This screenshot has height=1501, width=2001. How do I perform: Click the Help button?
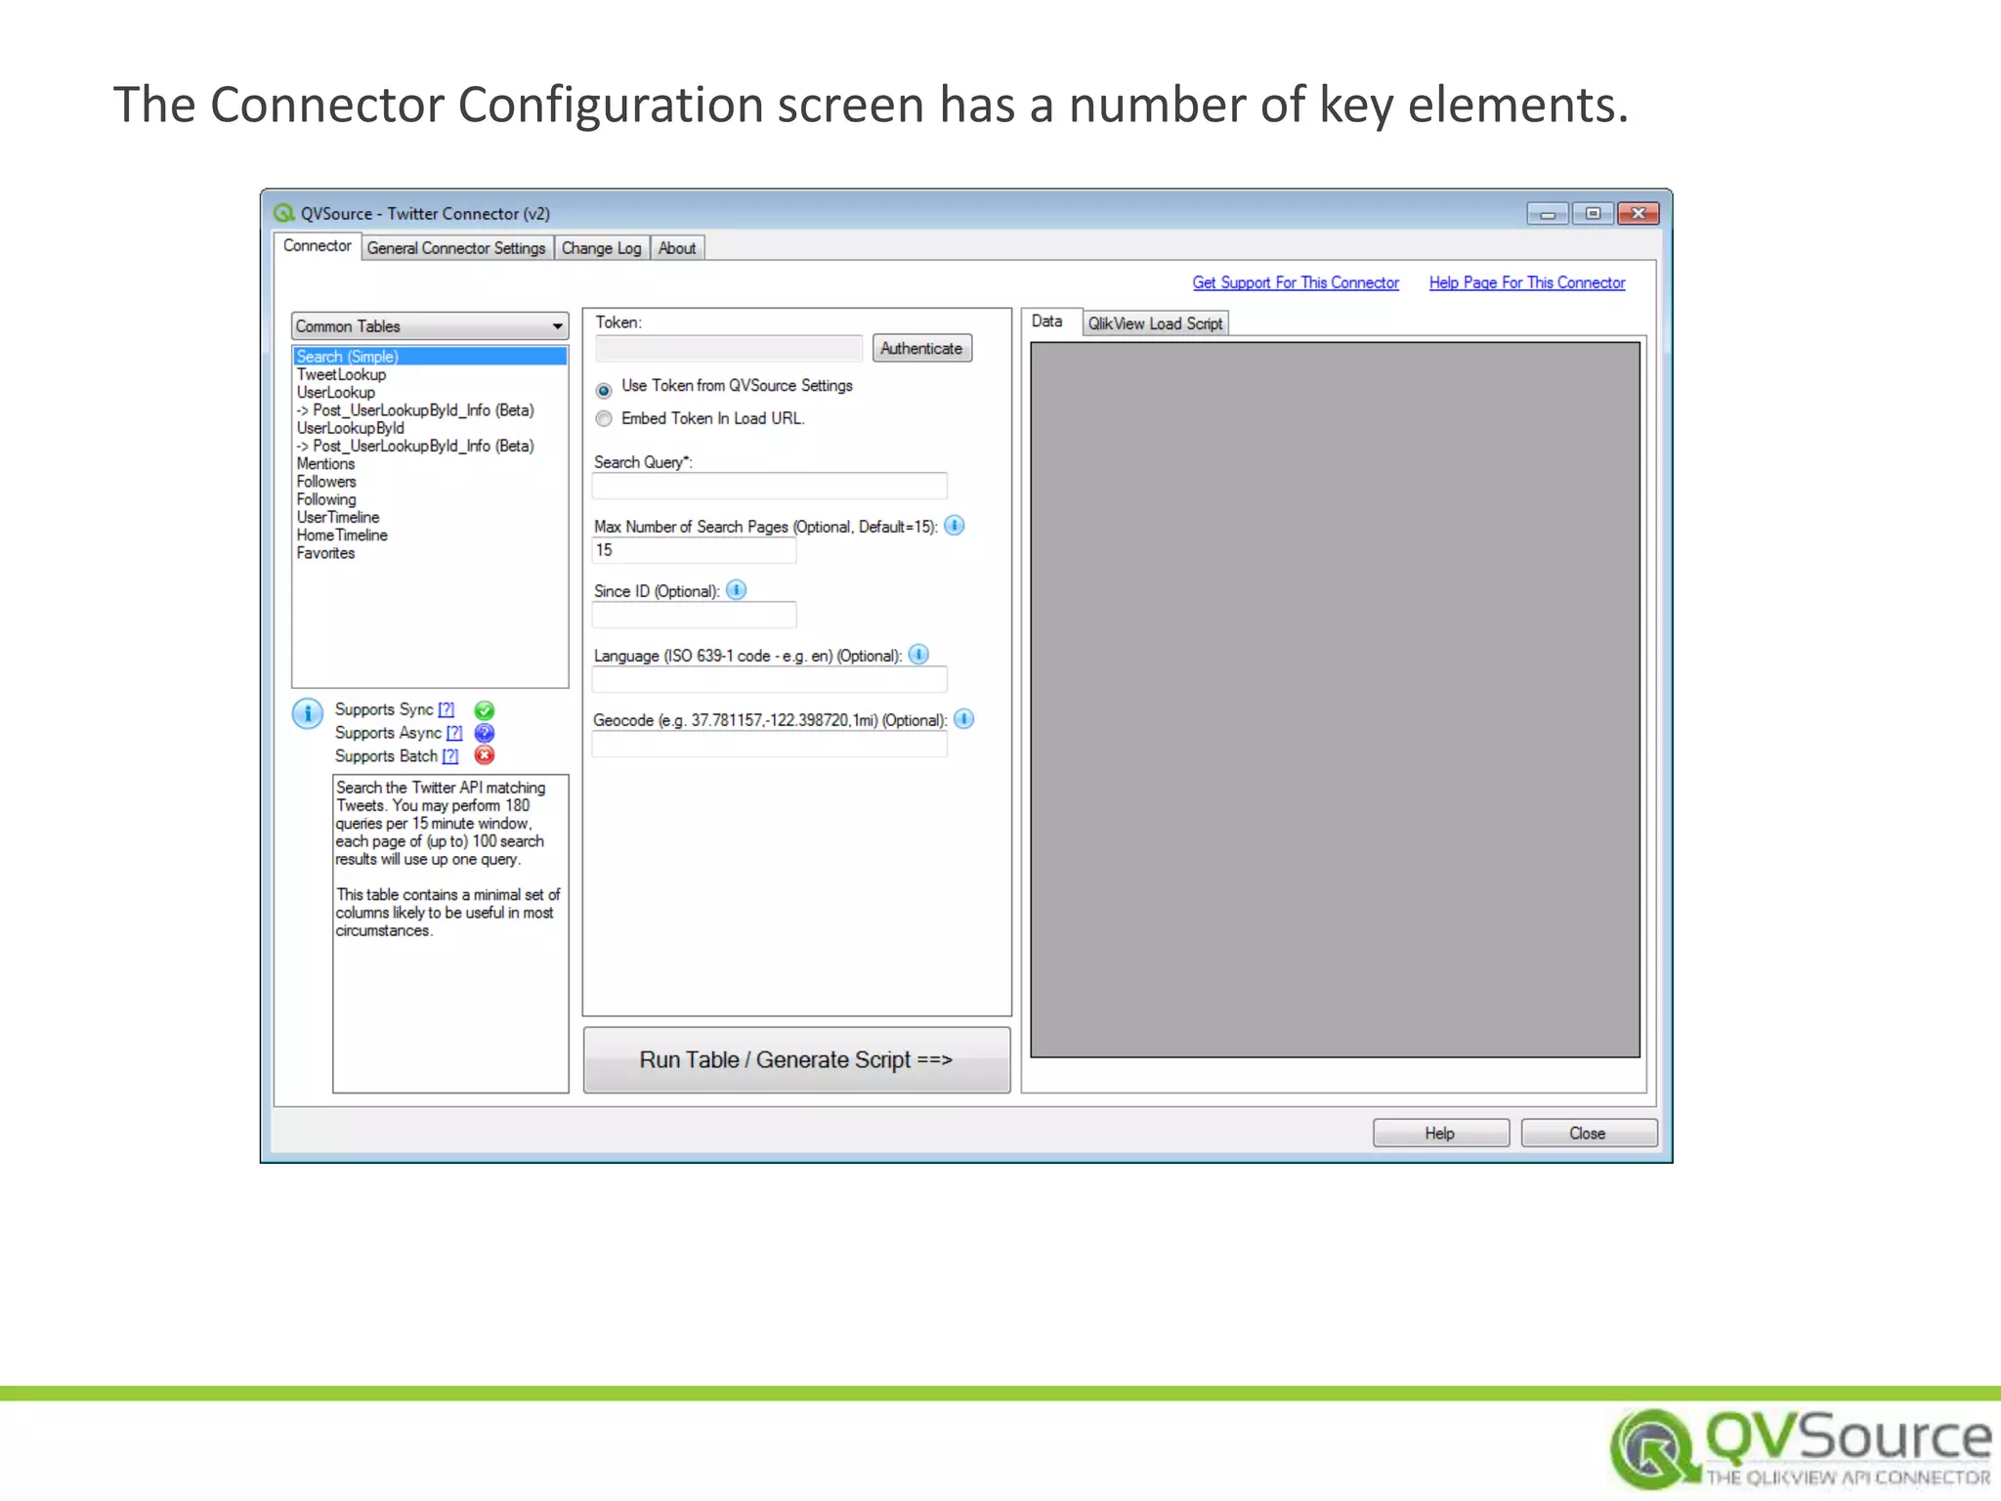coord(1440,1133)
